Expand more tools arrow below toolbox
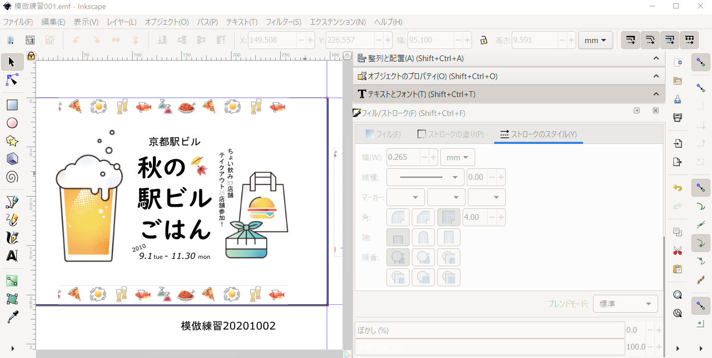This screenshot has height=358, width=712. tap(12, 348)
